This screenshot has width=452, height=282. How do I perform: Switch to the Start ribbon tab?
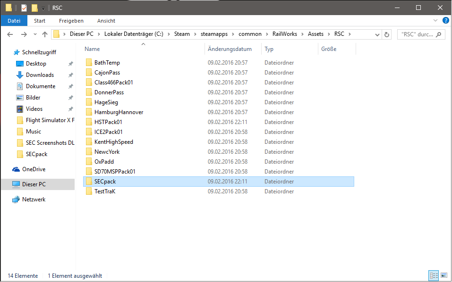[40, 21]
